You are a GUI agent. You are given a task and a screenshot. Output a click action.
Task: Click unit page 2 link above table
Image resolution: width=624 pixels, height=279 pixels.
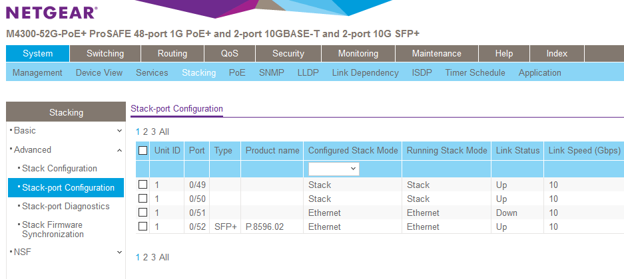[x=145, y=132]
